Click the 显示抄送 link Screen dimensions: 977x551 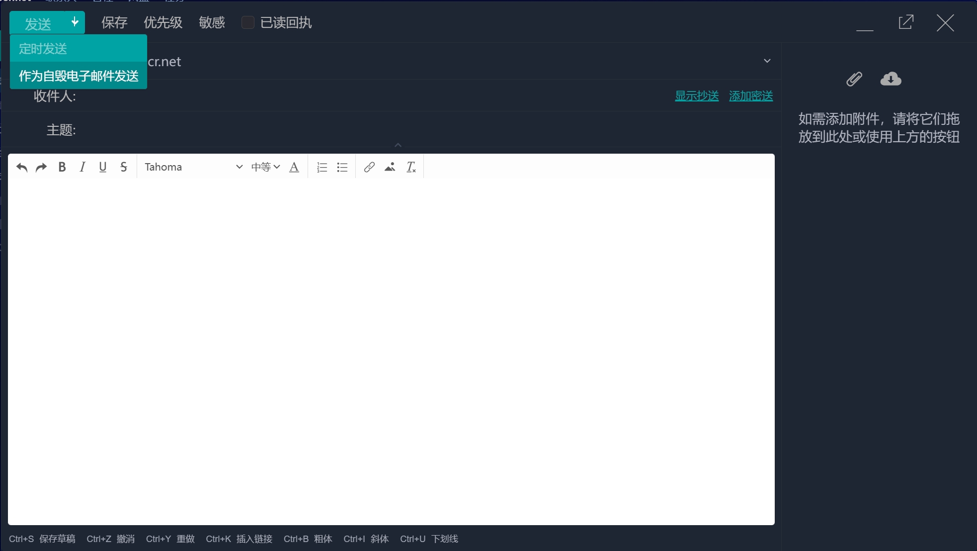(x=697, y=96)
